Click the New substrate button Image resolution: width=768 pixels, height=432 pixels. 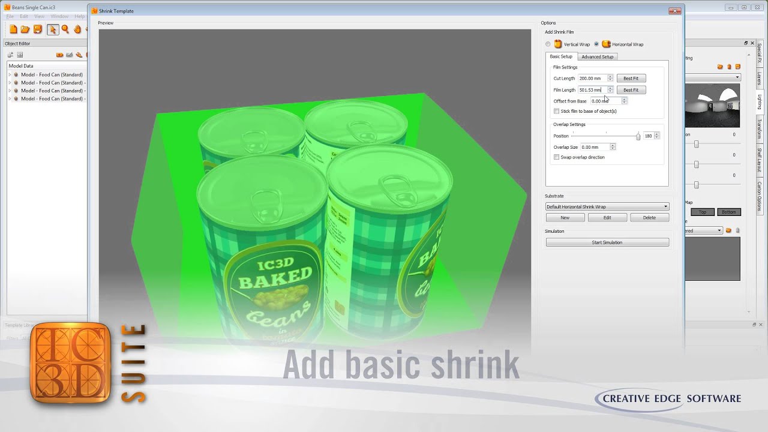[565, 218]
